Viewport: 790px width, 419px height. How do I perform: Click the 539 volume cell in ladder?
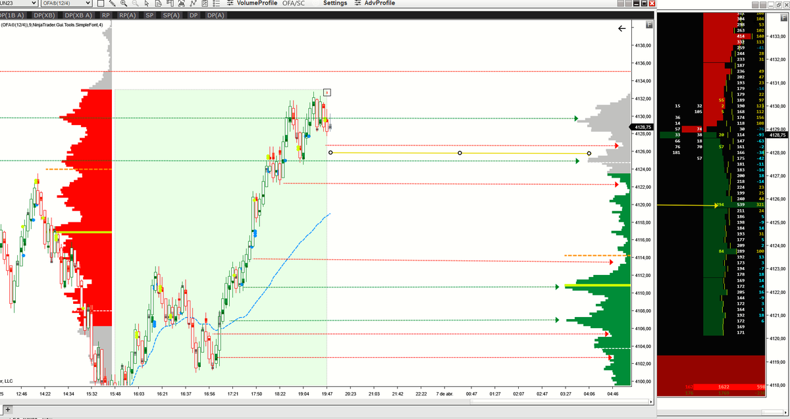tap(741, 205)
